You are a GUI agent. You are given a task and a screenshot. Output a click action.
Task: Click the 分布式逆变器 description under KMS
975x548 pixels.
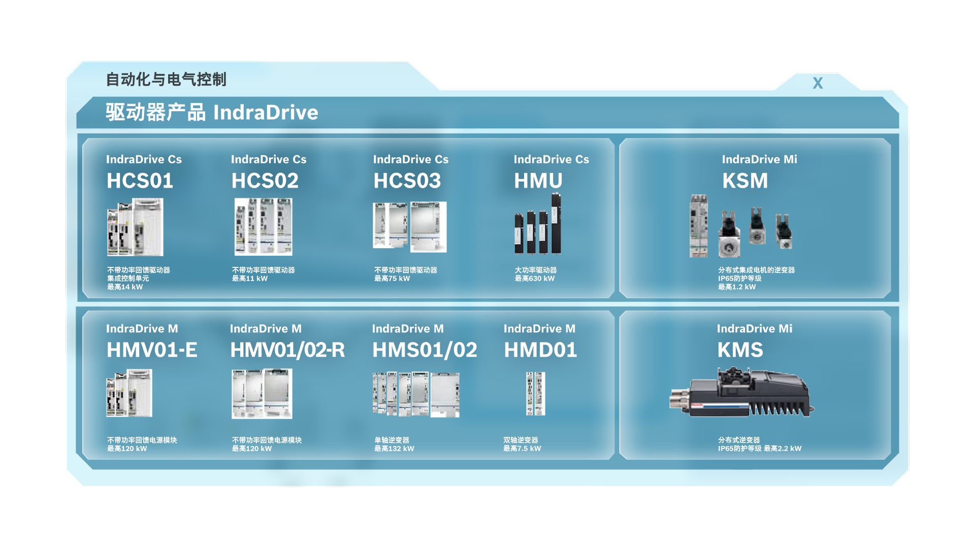pos(739,440)
